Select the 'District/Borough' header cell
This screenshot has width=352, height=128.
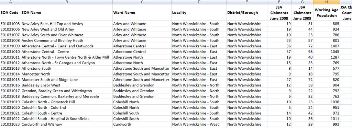coord(247,13)
